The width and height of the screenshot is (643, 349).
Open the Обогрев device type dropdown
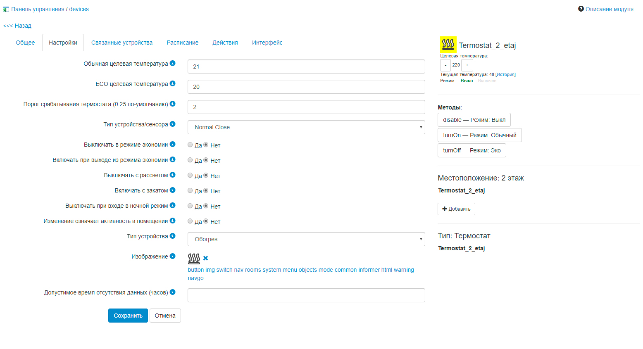click(306, 239)
